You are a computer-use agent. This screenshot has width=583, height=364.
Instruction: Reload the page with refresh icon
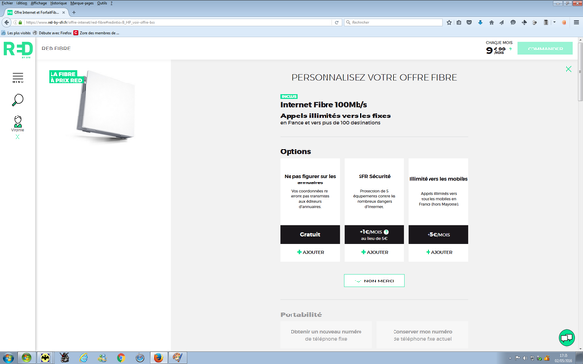[x=337, y=22]
